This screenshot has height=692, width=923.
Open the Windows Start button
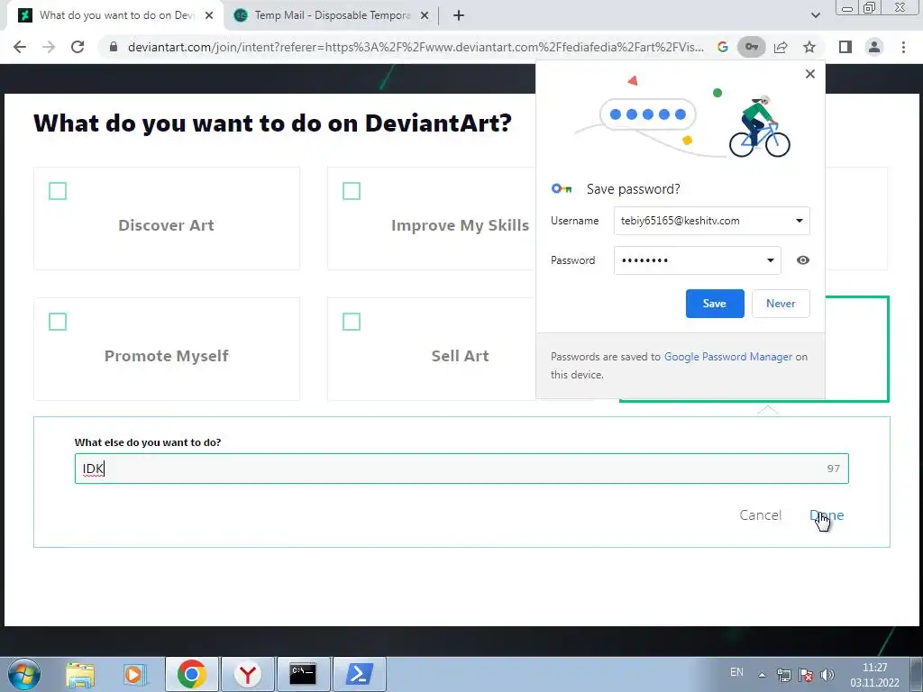click(24, 674)
